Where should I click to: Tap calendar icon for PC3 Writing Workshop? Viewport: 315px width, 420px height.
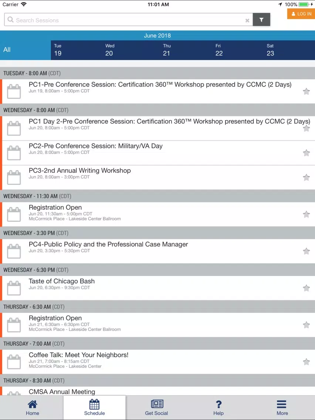(14, 177)
